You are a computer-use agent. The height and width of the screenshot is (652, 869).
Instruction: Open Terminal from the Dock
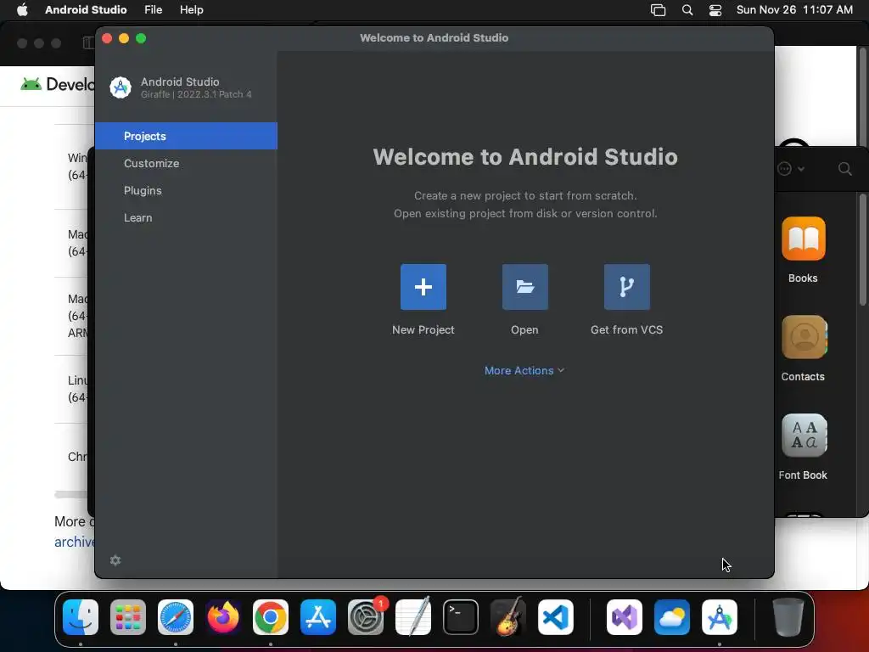461,616
